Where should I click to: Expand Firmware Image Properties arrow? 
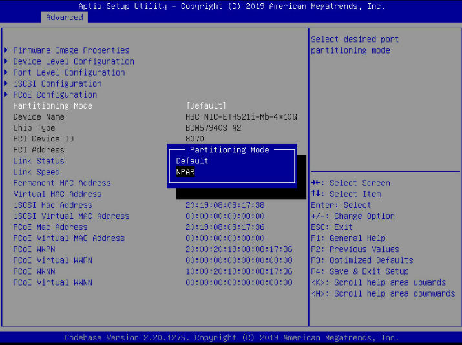(x=6, y=50)
